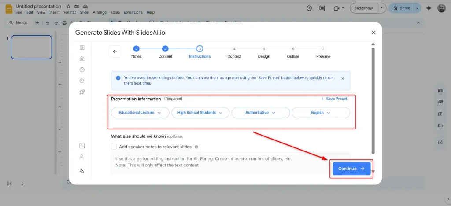
Task: Open the comments icon in the header
Action: click(x=322, y=8)
